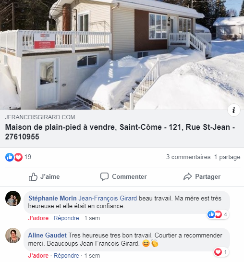This screenshot has height=262, width=244.
Task: Open the Maison de plain-pied à vendre listing title
Action: (120, 132)
